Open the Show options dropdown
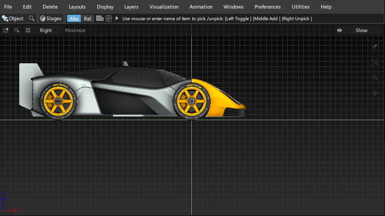The height and width of the screenshot is (216, 385). tap(361, 30)
